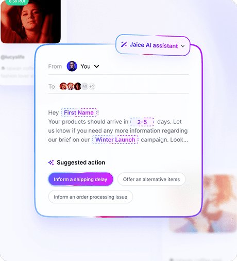Open the red-toned influencer photo
This screenshot has height=261, width=237.
[x=30, y=22]
